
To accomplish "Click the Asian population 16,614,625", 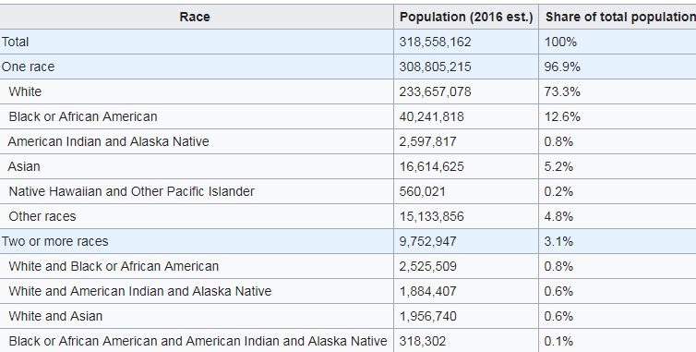I will pos(431,166).
